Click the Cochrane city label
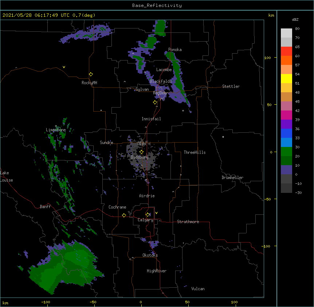Screen dimensions: 314x307 (x=117, y=207)
